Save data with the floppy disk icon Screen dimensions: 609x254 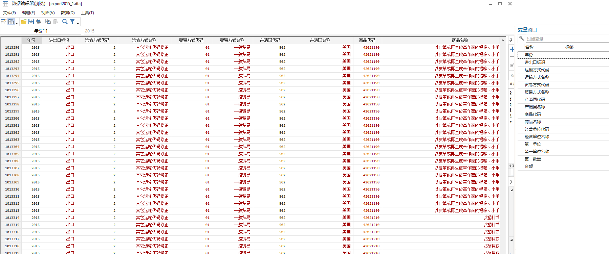[x=31, y=22]
